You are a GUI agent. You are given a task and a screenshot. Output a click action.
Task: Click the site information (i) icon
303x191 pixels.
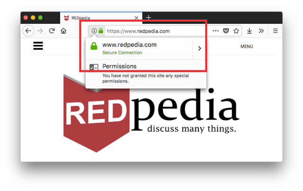click(94, 31)
